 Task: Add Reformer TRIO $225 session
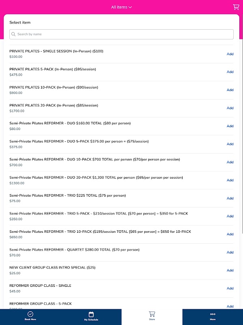(230, 198)
